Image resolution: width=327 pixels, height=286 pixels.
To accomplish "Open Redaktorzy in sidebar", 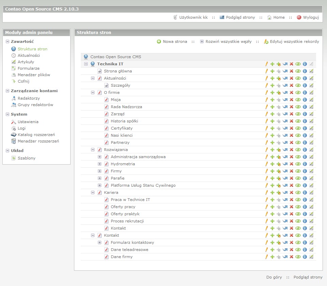I will point(29,98).
